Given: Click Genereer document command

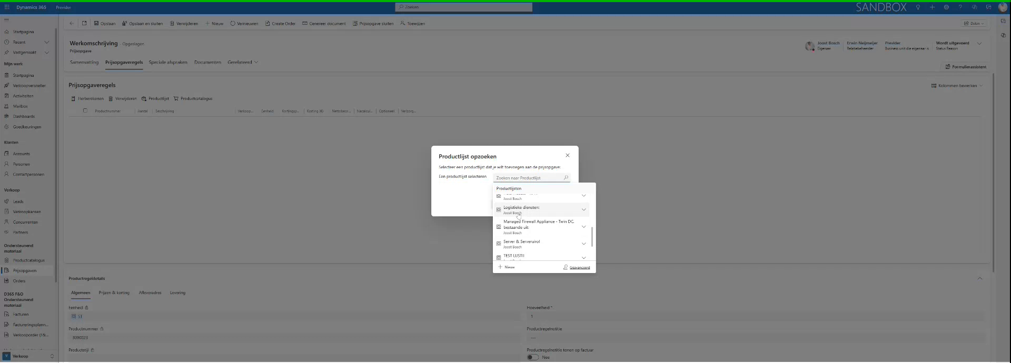Looking at the screenshot, I should click(x=324, y=23).
